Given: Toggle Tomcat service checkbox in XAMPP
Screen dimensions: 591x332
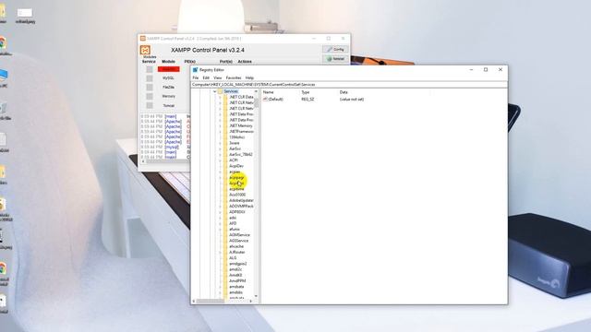Looking at the screenshot, I should 150,106.
